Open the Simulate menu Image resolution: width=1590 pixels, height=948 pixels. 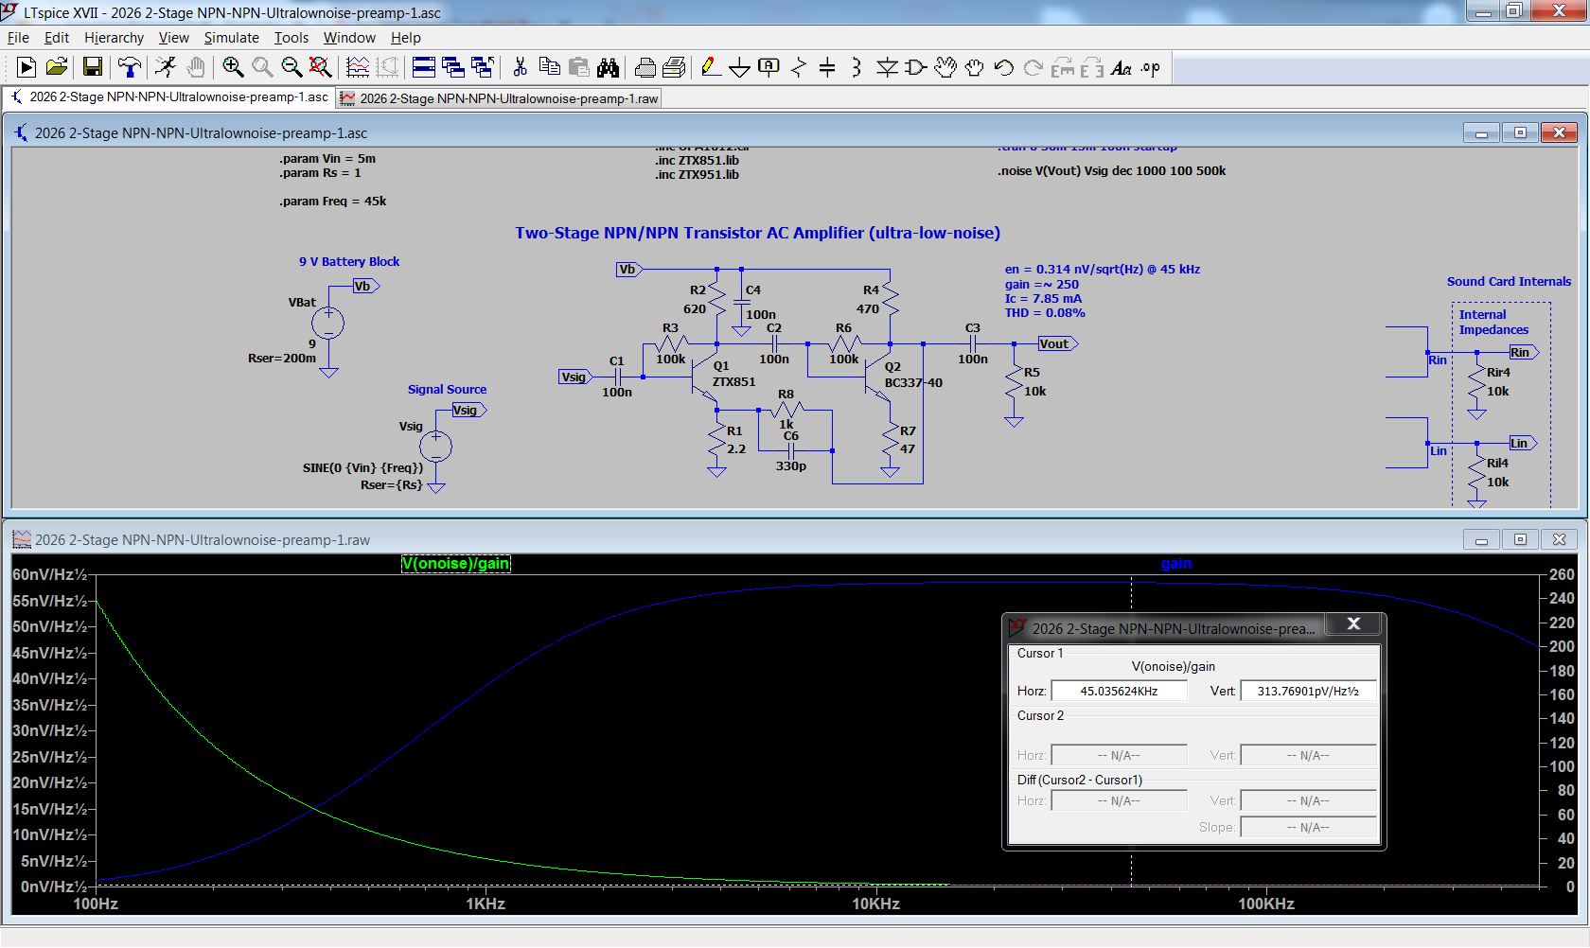pyautogui.click(x=231, y=38)
